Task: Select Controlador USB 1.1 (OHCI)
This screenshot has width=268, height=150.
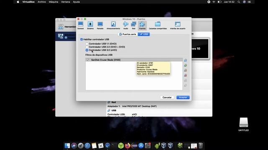Action: pos(87,44)
